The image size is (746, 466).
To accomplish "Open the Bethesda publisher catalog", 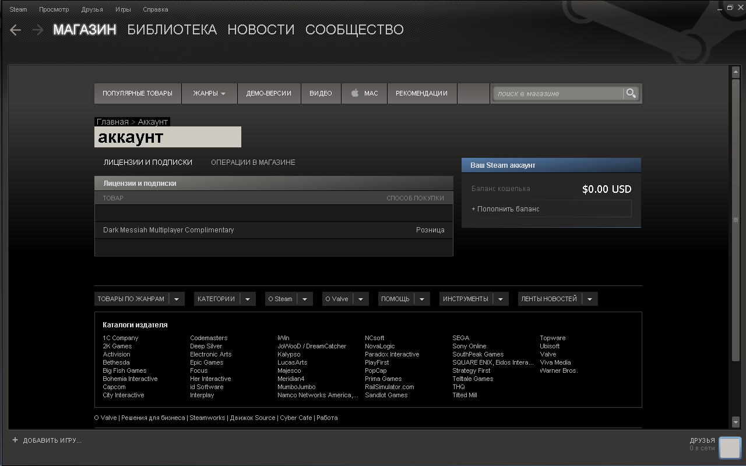I will [116, 362].
